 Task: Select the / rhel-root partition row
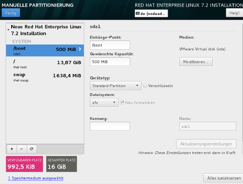click(45, 64)
